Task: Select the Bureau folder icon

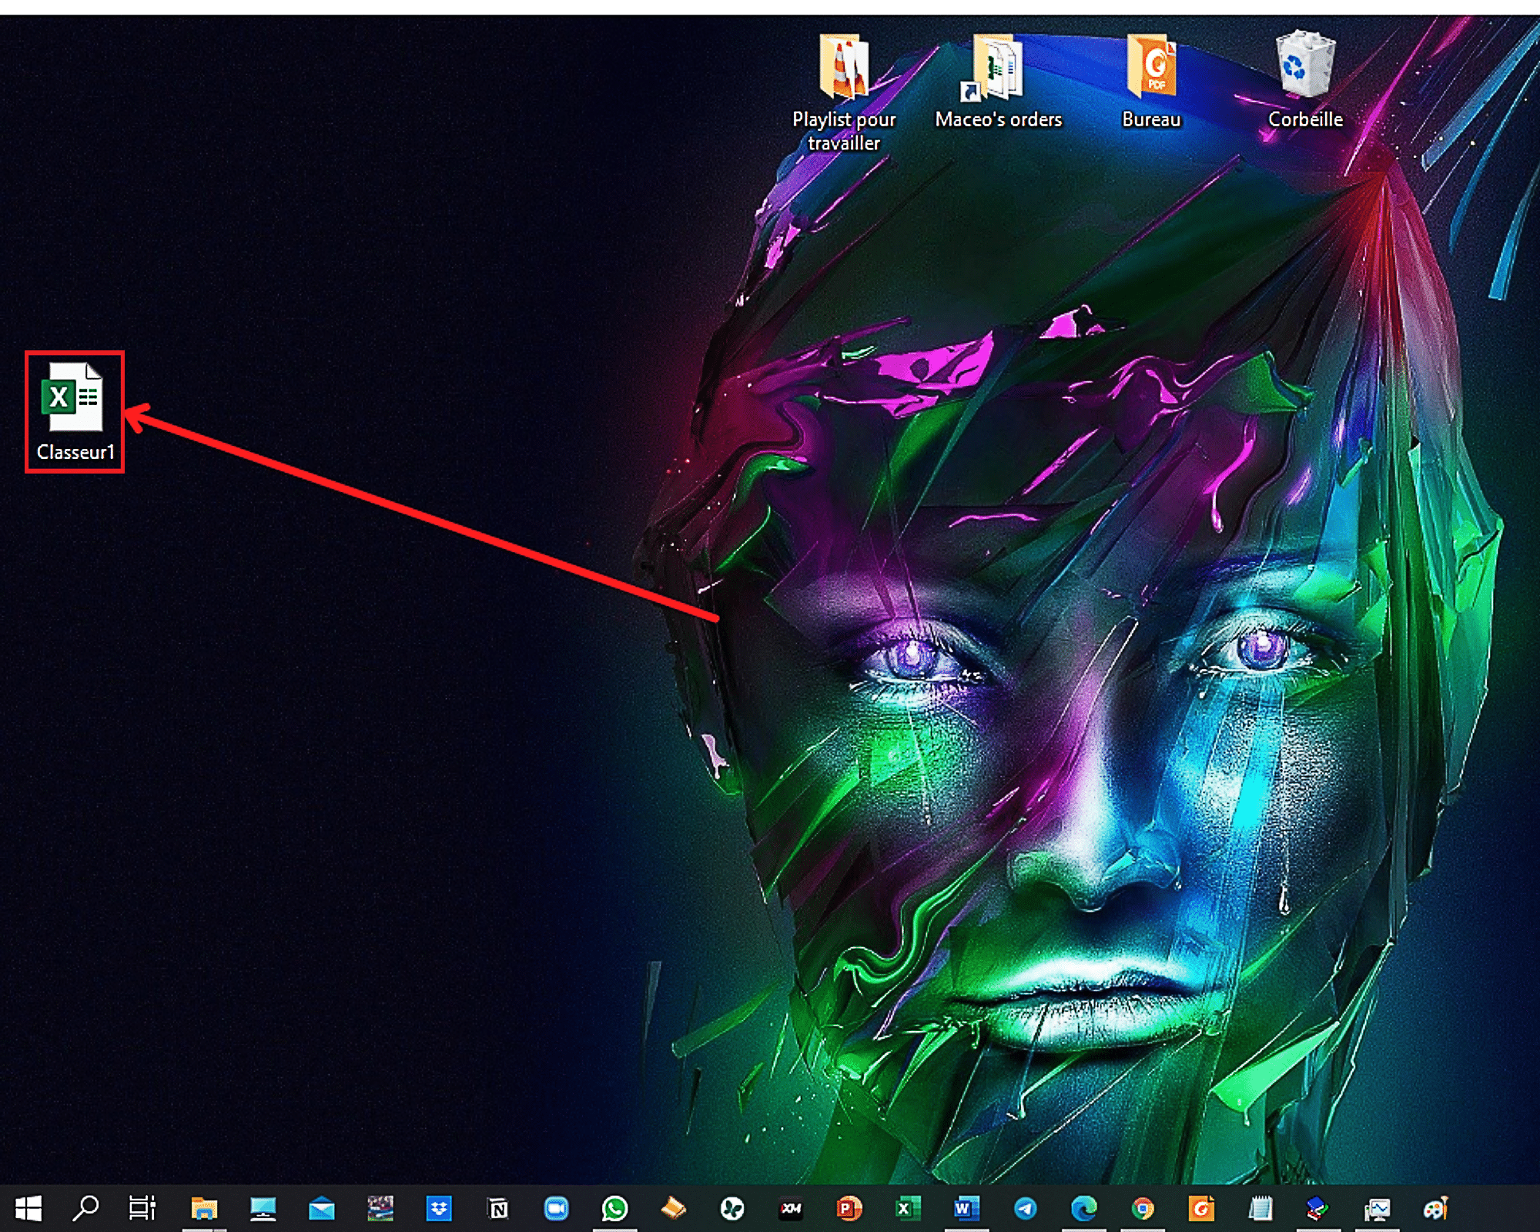Action: coord(1151,66)
